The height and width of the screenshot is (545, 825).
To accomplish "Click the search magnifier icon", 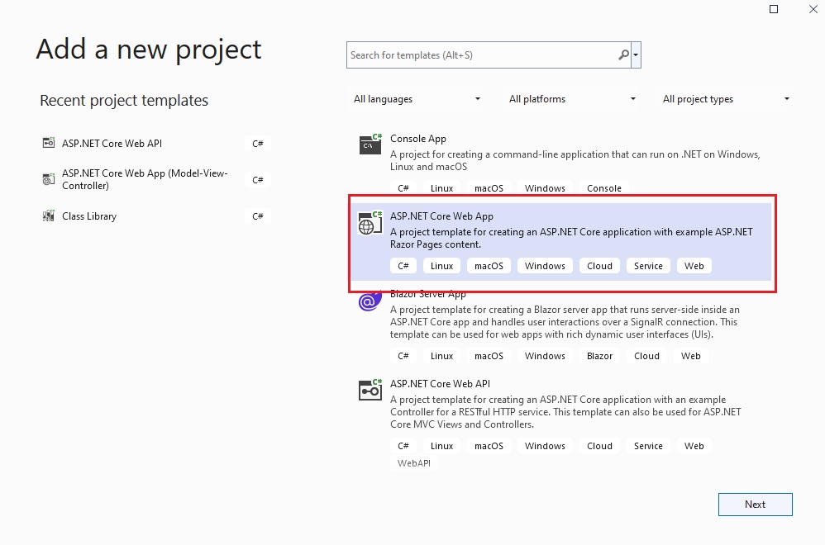I will [x=623, y=54].
